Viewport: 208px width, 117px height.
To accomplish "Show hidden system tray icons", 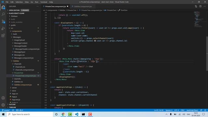I will [x=166, y=114].
